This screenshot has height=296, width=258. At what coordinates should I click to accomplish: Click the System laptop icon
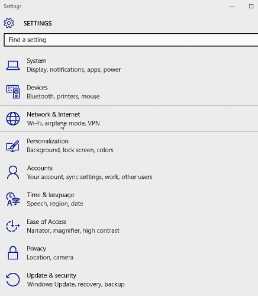[x=13, y=65]
